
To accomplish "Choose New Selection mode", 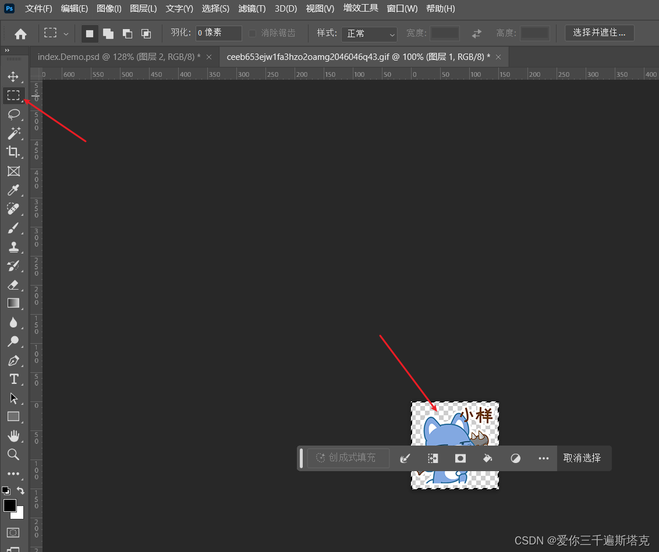I will pyautogui.click(x=90, y=34).
